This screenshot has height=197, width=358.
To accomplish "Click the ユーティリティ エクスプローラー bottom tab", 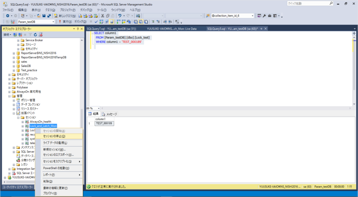I will point(18,187).
